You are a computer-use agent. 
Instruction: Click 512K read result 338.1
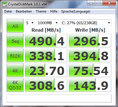[x=46, y=55]
